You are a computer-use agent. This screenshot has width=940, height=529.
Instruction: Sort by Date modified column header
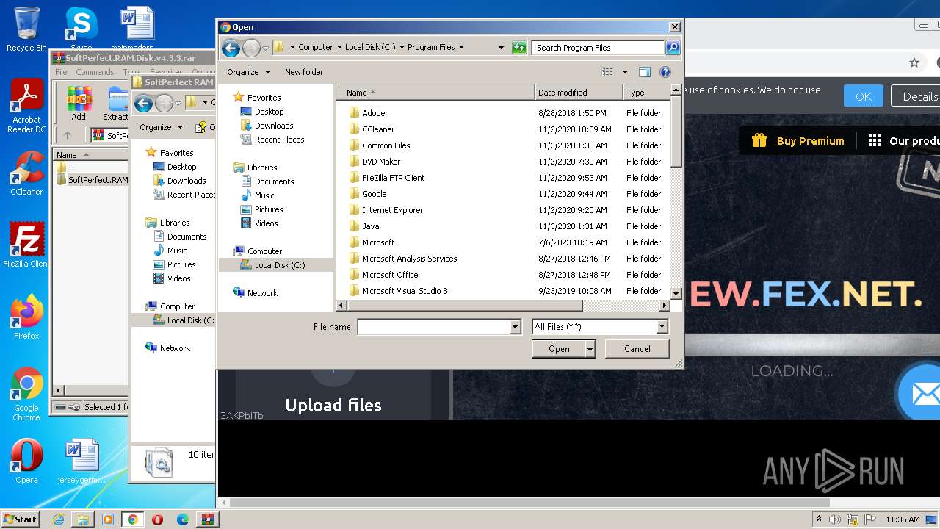tap(579, 93)
